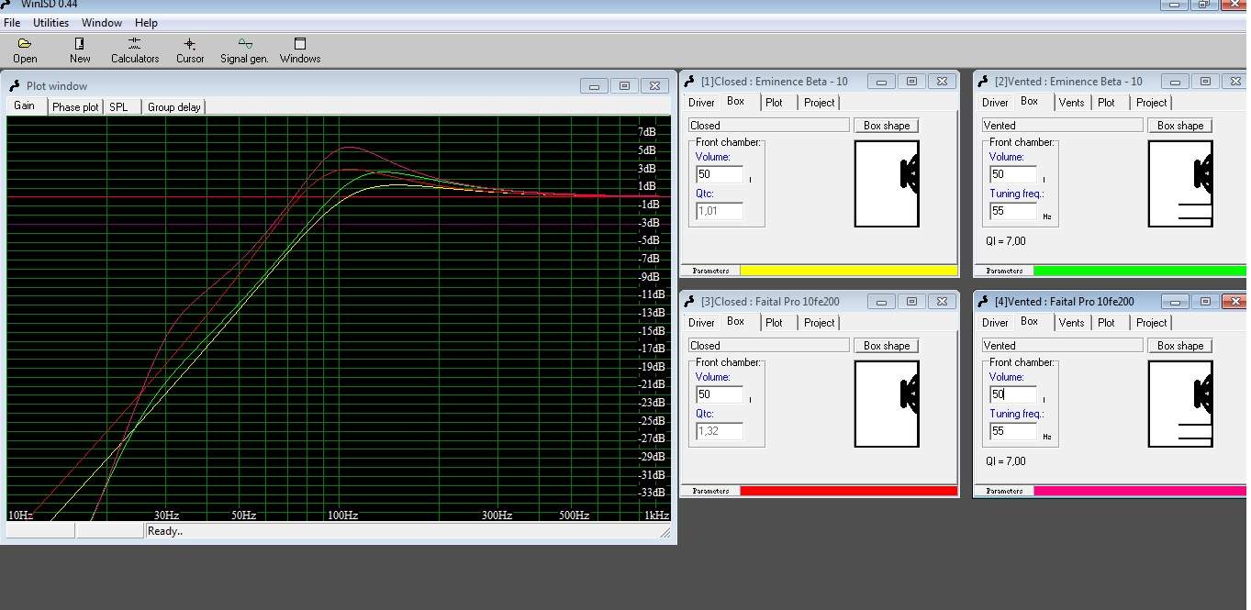Click Box shape button in Closed Eminence window
Viewport: 1251px width, 610px height.
point(887,126)
